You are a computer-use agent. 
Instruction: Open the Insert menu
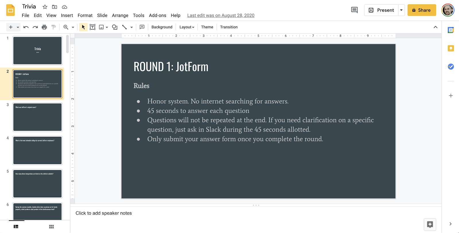[67, 16]
